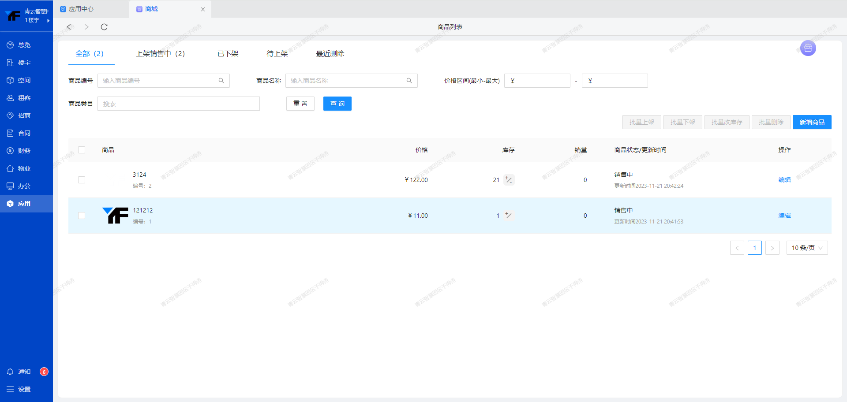847x402 pixels.
Task: Expand the 1楼宇 building switcher arrow
Action: pyautogui.click(x=48, y=20)
